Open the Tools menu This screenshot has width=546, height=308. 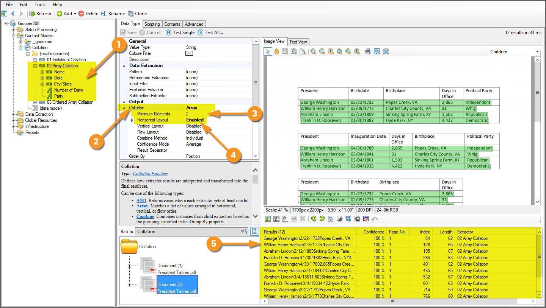tap(40, 5)
